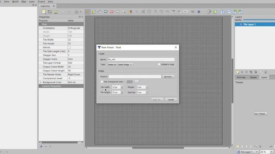Click the layer Opacity slider

[259, 20]
